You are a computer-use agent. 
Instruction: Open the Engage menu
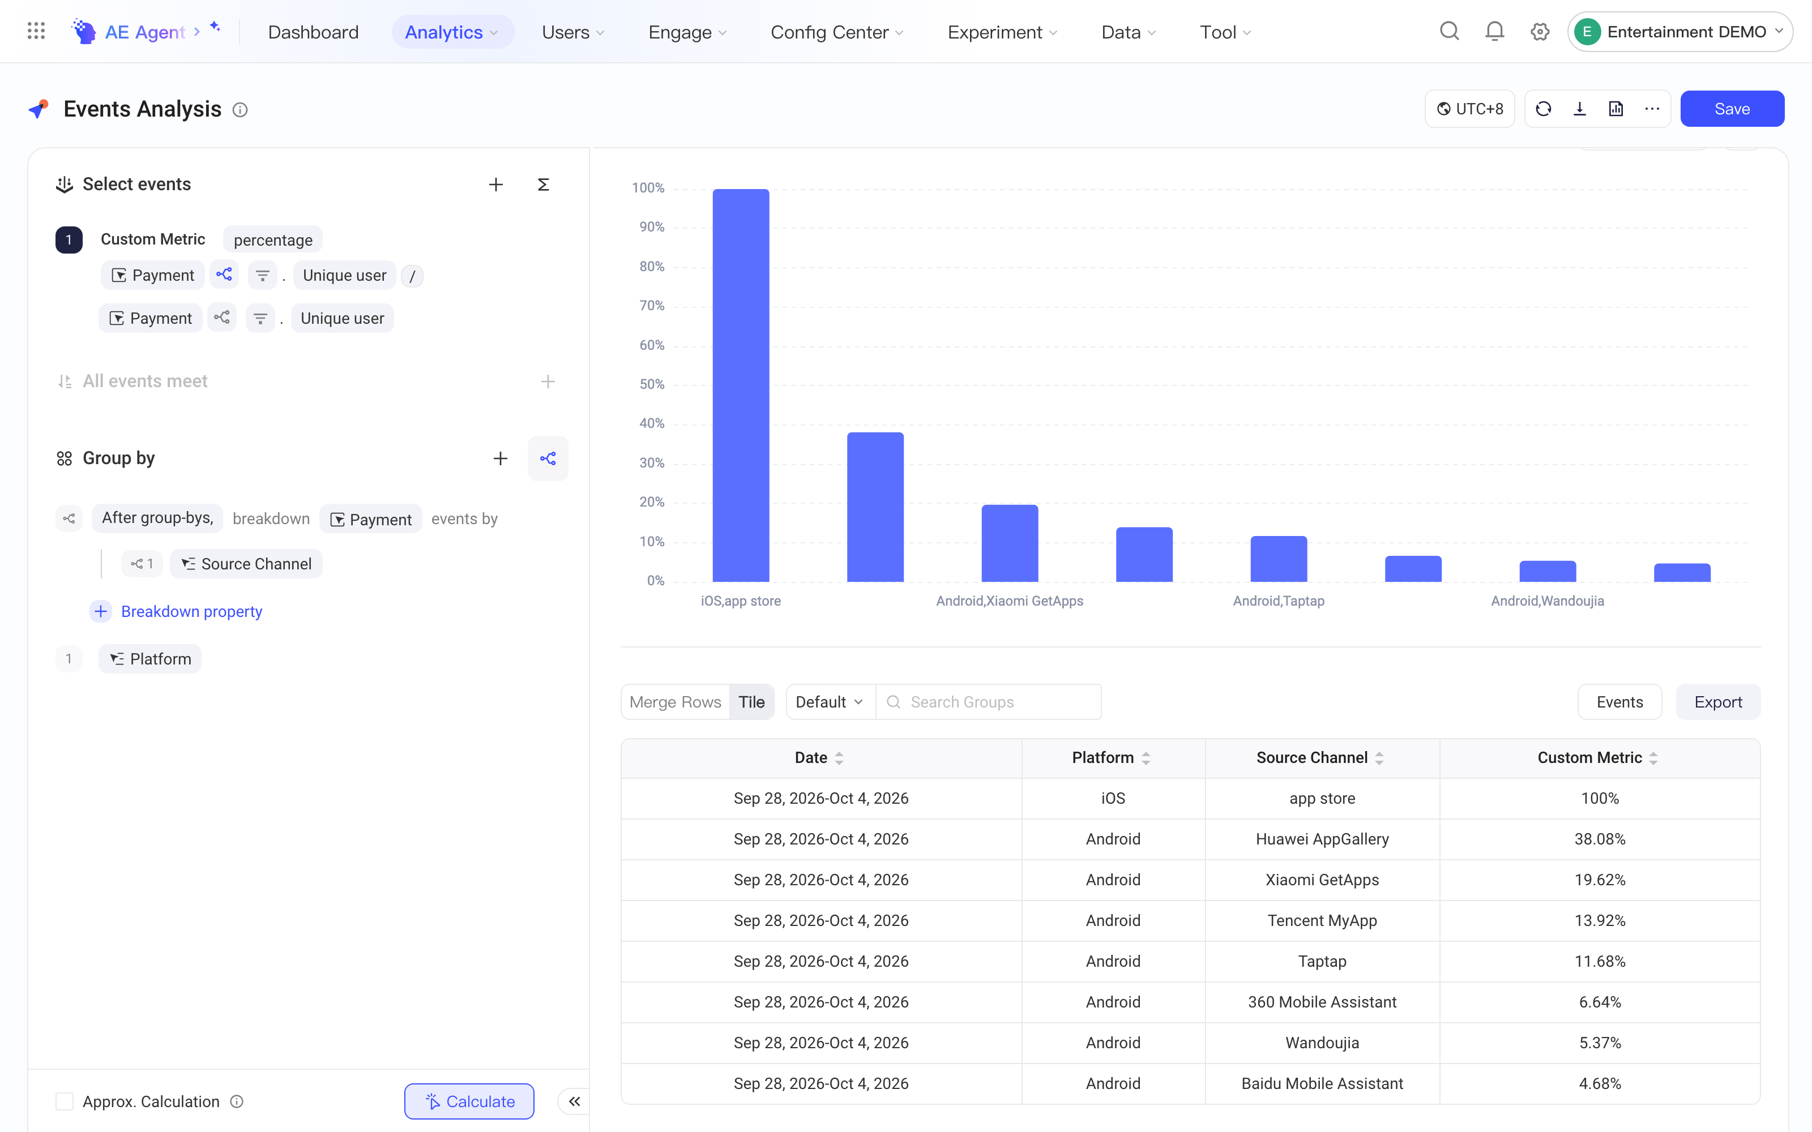[687, 32]
